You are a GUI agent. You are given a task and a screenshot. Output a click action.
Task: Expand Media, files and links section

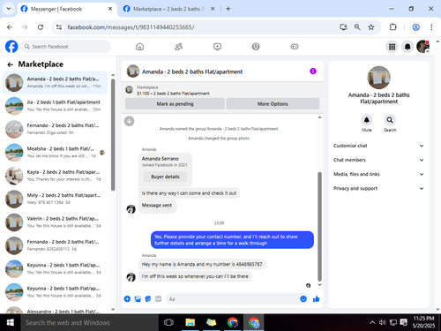click(378, 174)
